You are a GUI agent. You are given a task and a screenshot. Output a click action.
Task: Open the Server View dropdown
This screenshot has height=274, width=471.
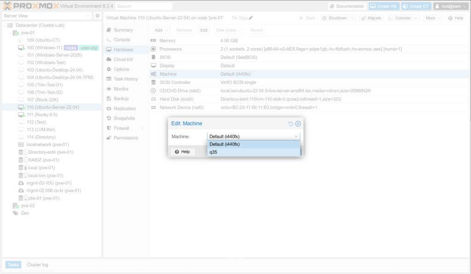tap(88, 16)
